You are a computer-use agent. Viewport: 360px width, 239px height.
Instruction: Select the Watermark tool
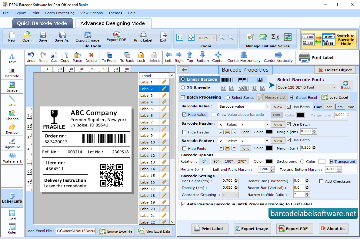click(x=12, y=158)
